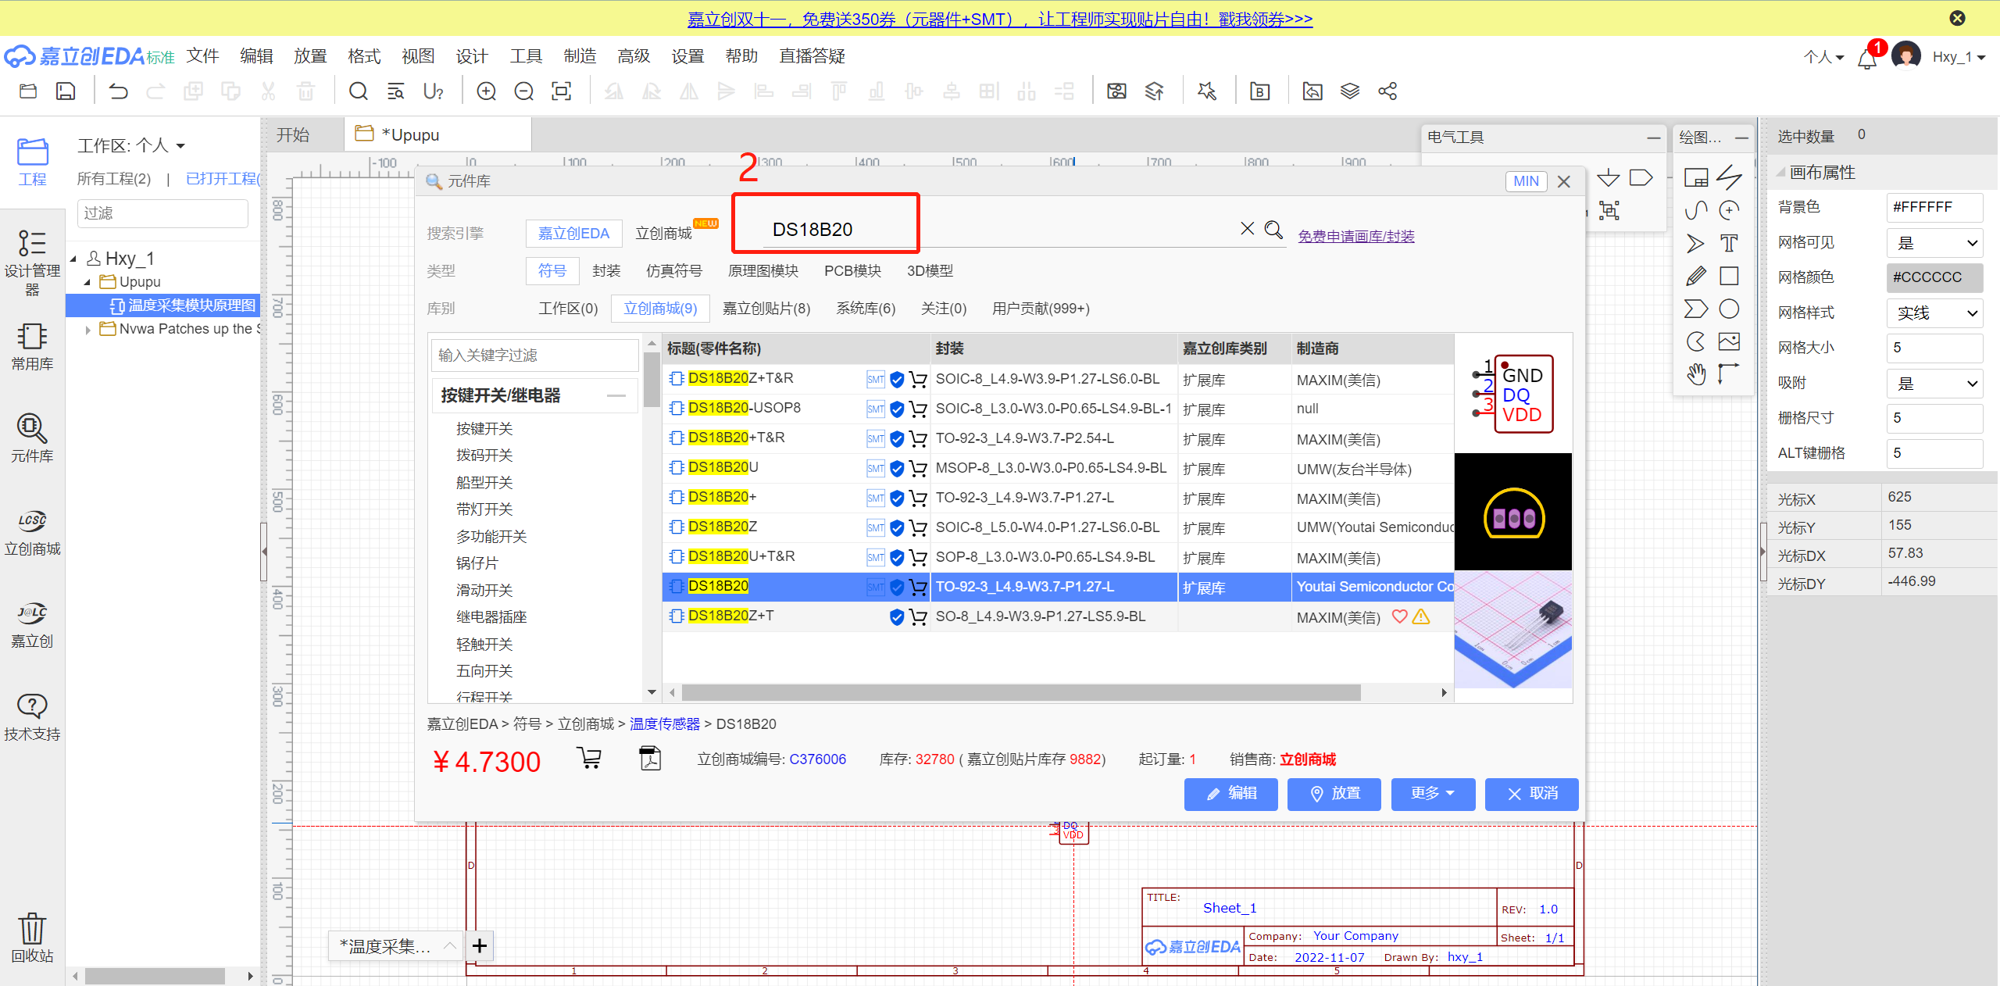Click the zoom in magnifier icon

pyautogui.click(x=486, y=91)
